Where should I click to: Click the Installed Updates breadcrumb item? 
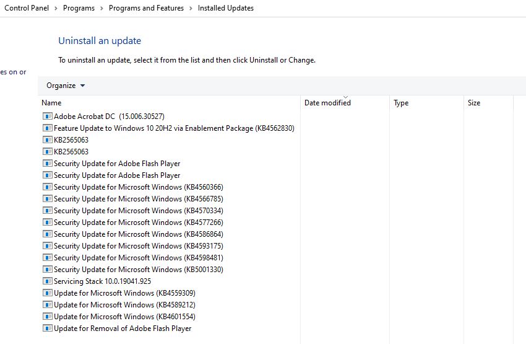point(226,8)
